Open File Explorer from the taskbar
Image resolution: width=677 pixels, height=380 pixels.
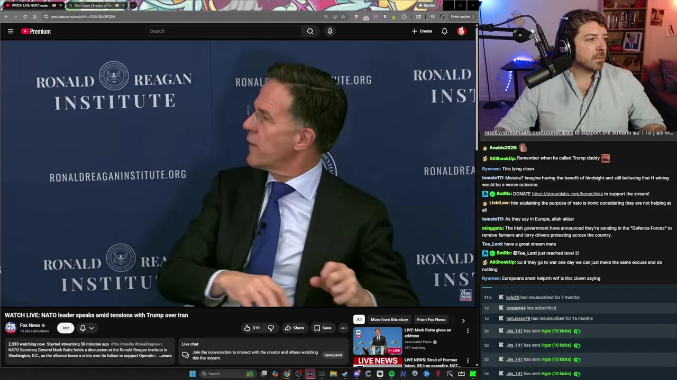[x=333, y=374]
